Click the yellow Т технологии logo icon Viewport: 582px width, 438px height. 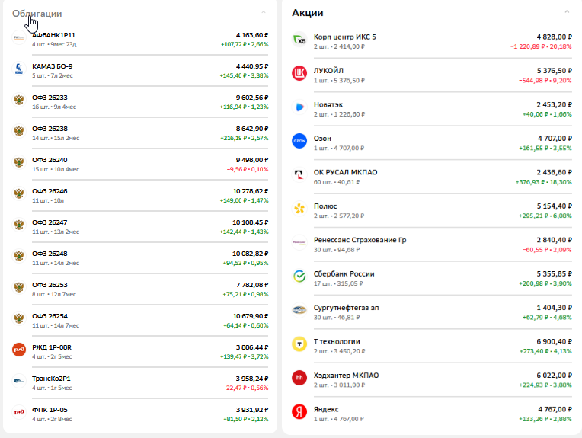coord(299,344)
